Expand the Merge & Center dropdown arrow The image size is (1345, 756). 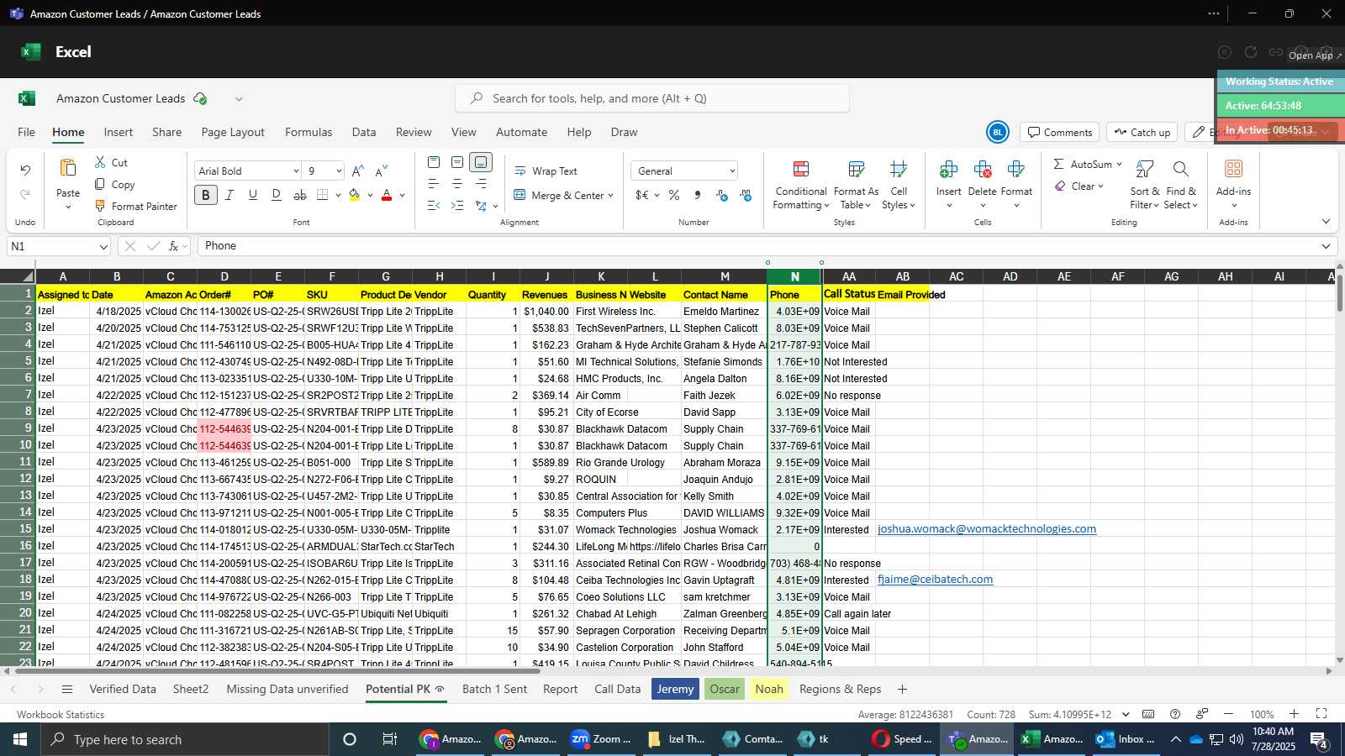point(610,196)
